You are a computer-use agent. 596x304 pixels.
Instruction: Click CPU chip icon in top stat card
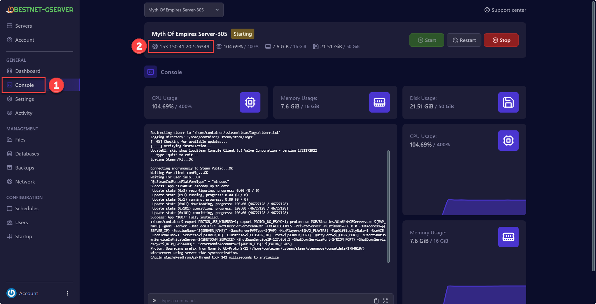(250, 102)
